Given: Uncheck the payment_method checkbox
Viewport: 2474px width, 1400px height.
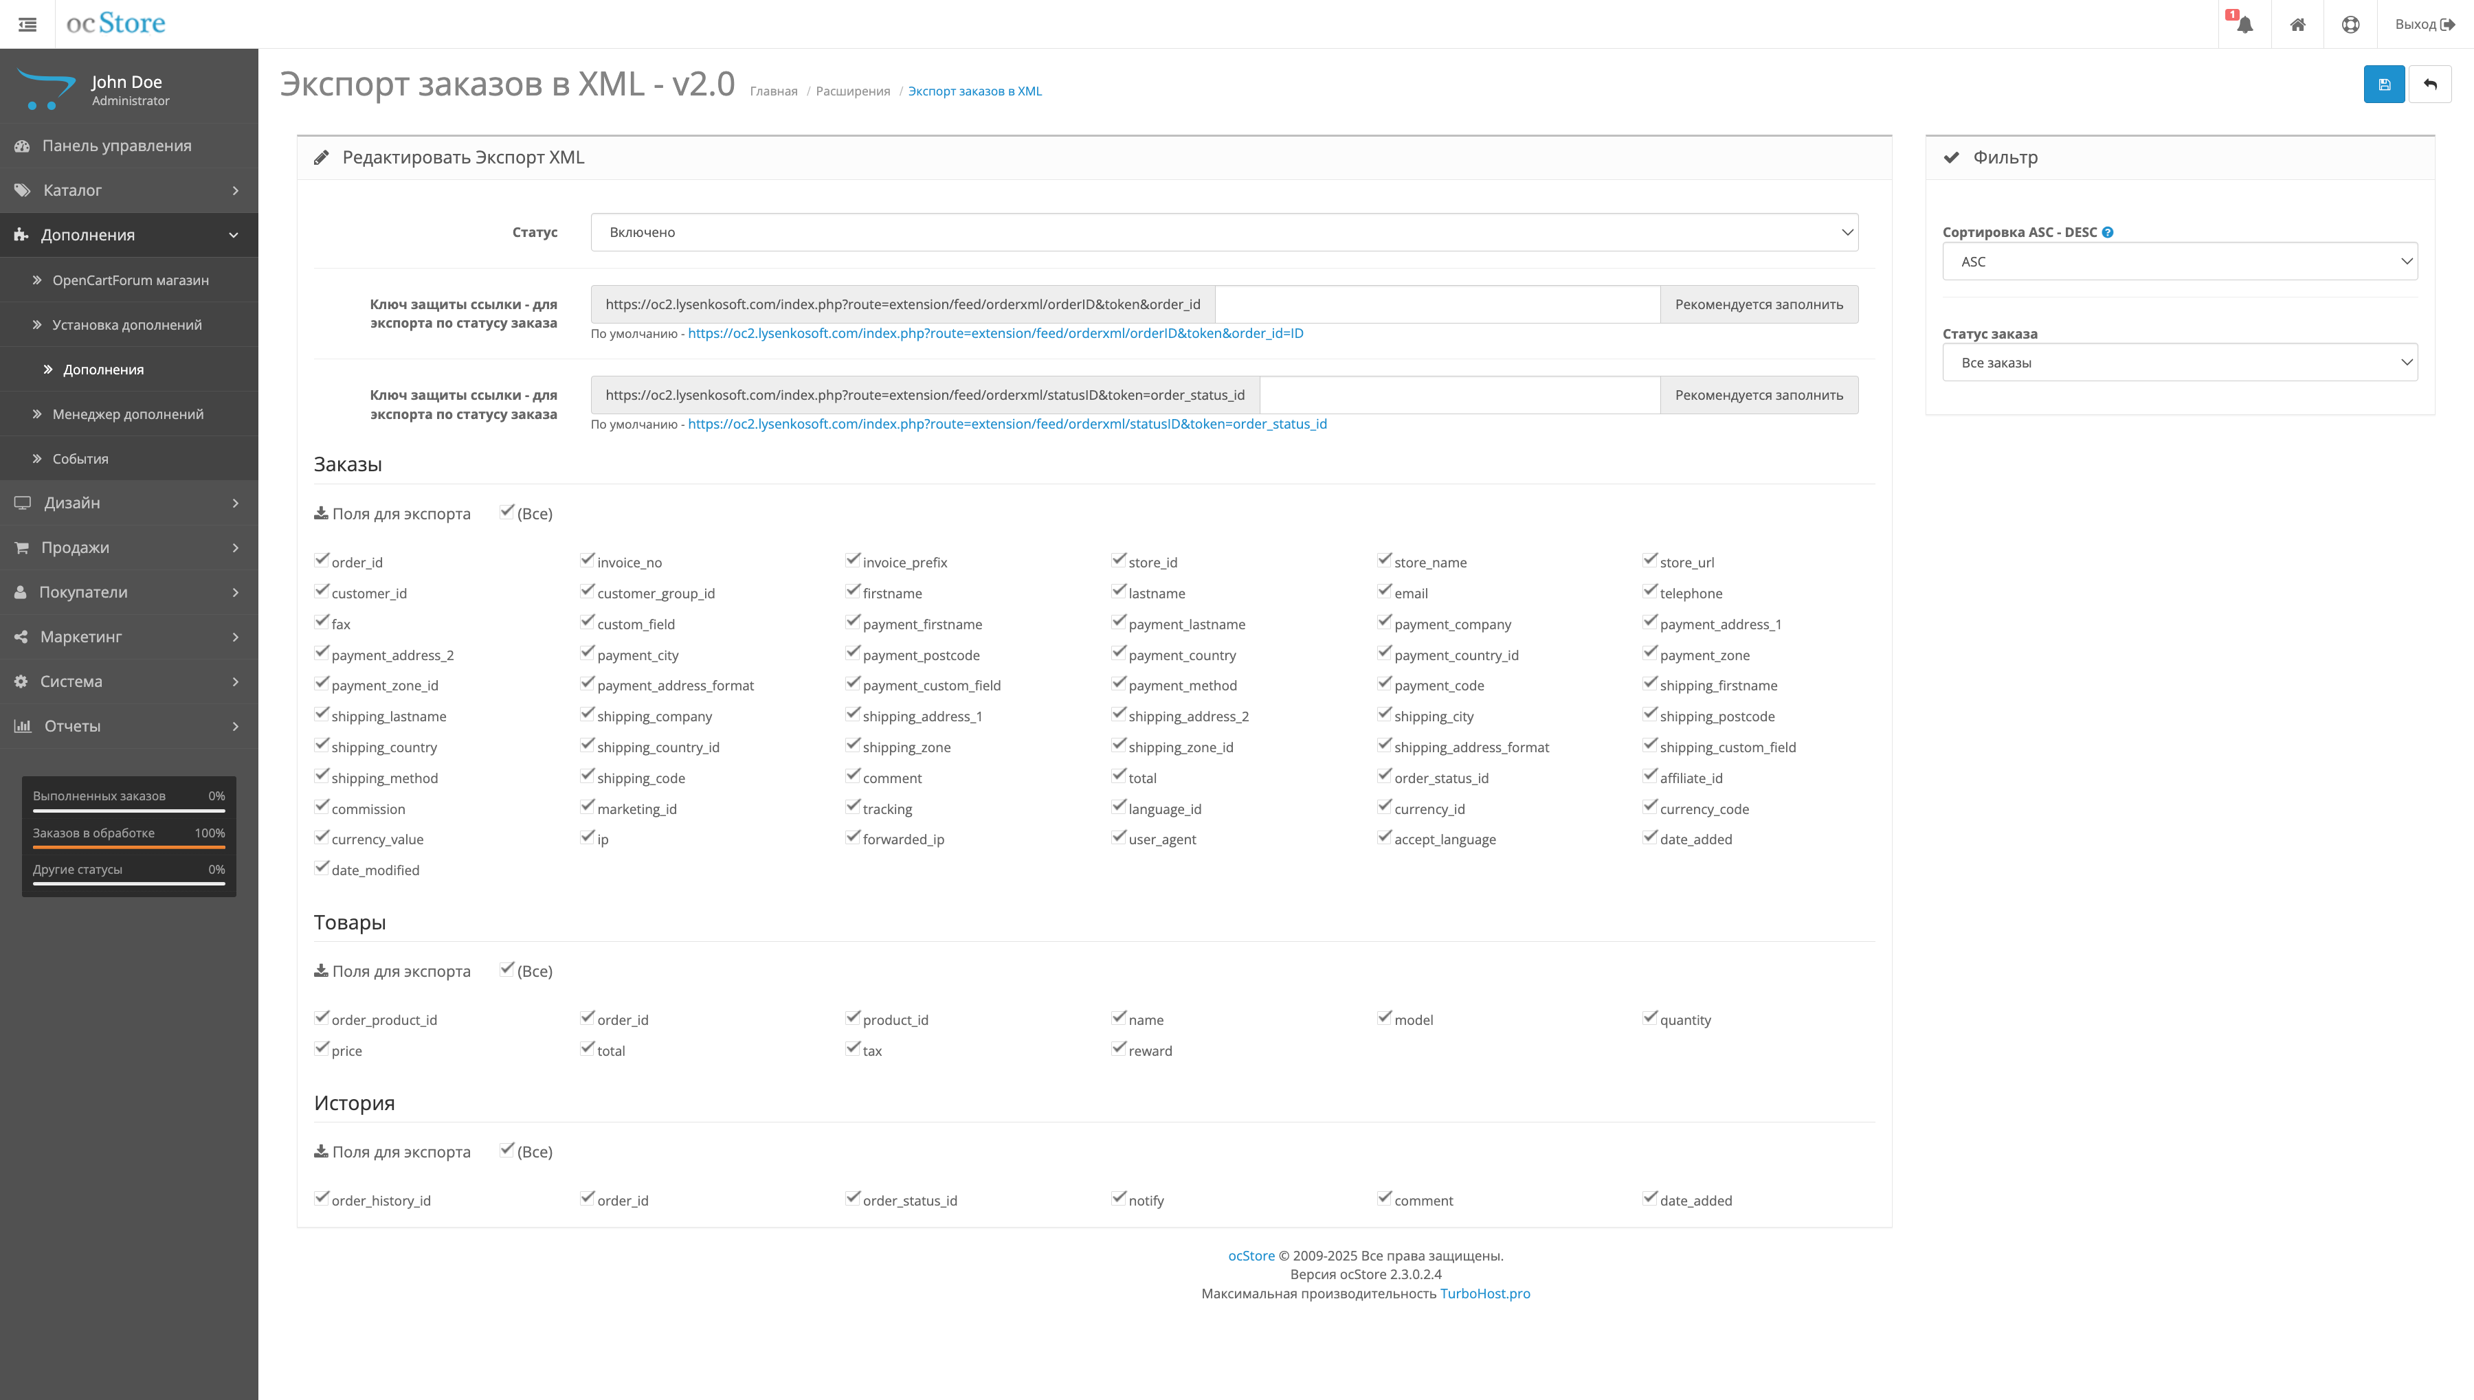Looking at the screenshot, I should (1119, 684).
